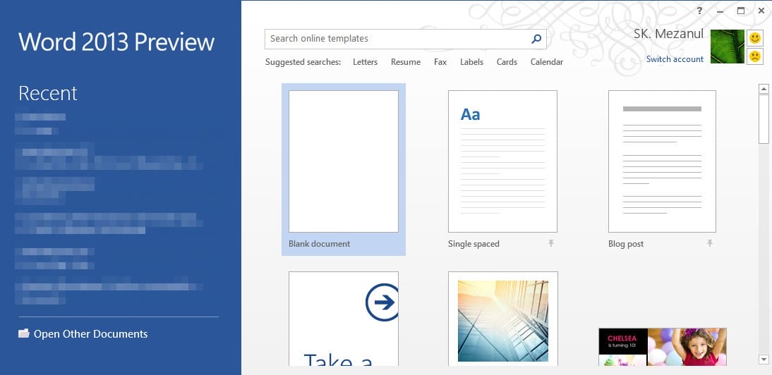Click the Switch account link
The height and width of the screenshot is (375, 772).
coord(675,59)
